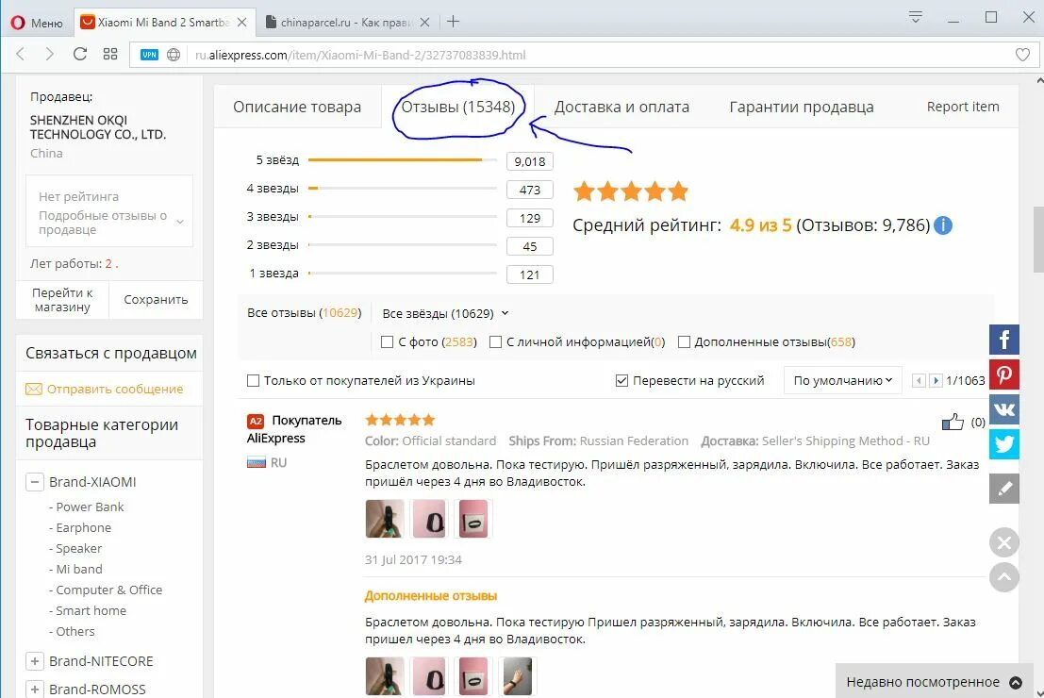Open Earphone category
This screenshot has width=1044, height=698.
(83, 527)
